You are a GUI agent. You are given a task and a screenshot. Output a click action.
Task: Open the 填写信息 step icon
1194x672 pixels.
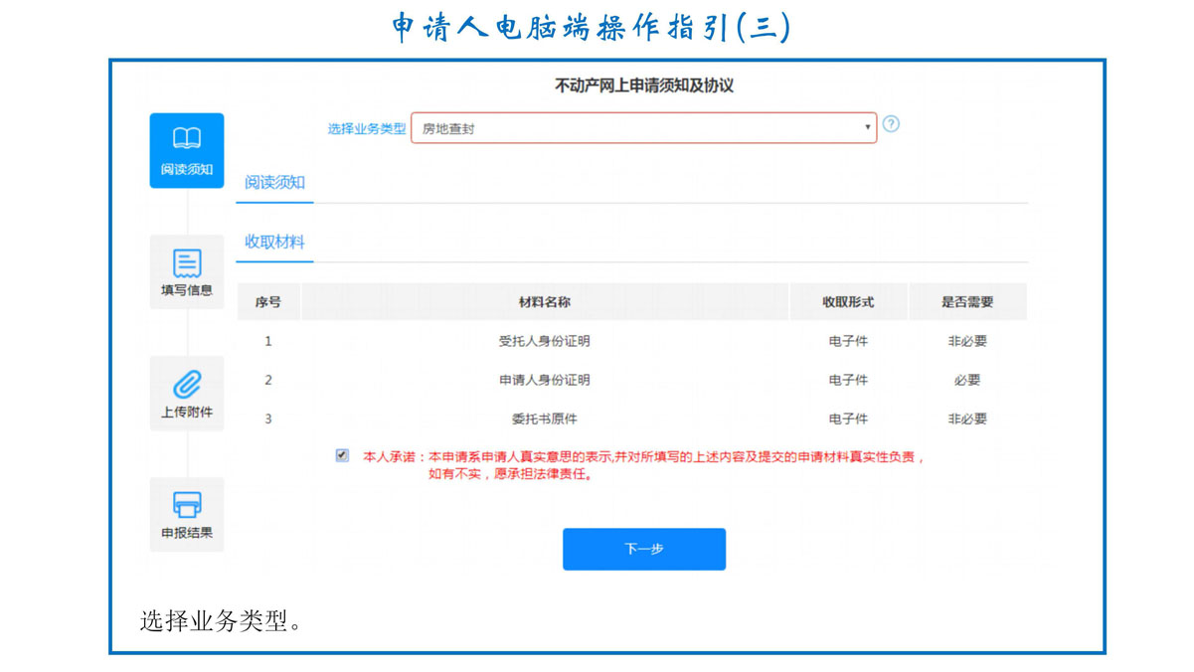(x=187, y=263)
